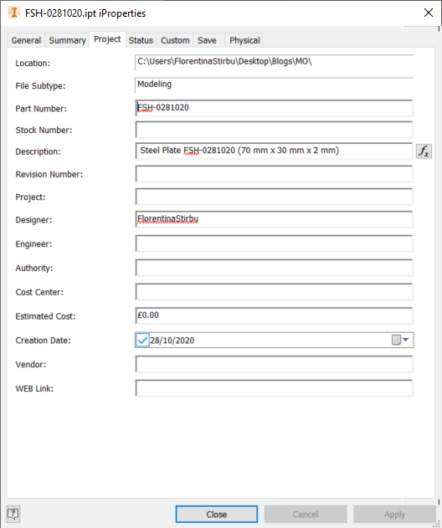Click the Close button
The width and height of the screenshot is (442, 528).
click(x=217, y=515)
